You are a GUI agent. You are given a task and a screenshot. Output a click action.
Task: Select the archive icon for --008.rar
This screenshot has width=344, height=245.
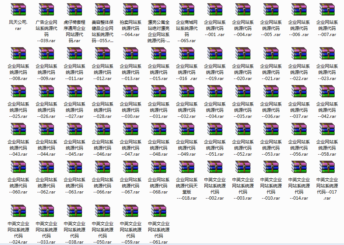(x=18, y=53)
